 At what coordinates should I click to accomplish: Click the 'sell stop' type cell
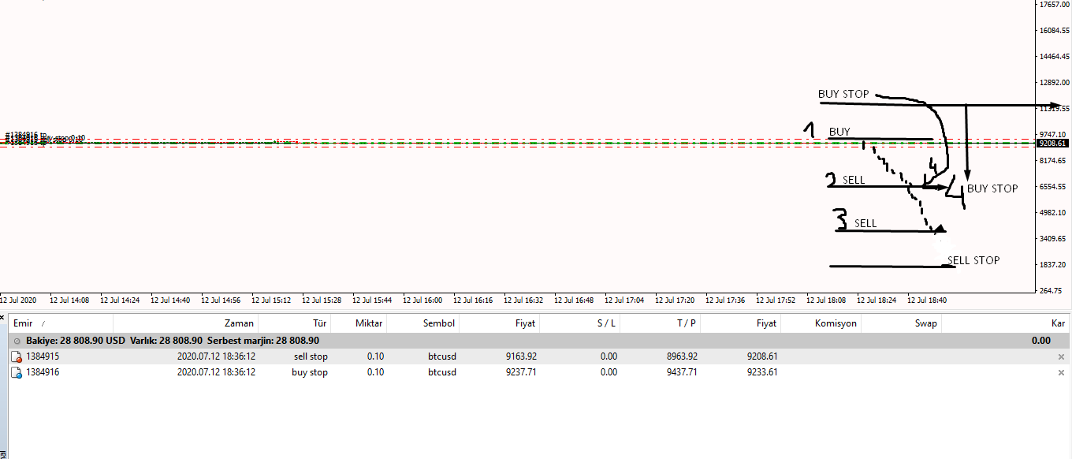pyautogui.click(x=311, y=356)
